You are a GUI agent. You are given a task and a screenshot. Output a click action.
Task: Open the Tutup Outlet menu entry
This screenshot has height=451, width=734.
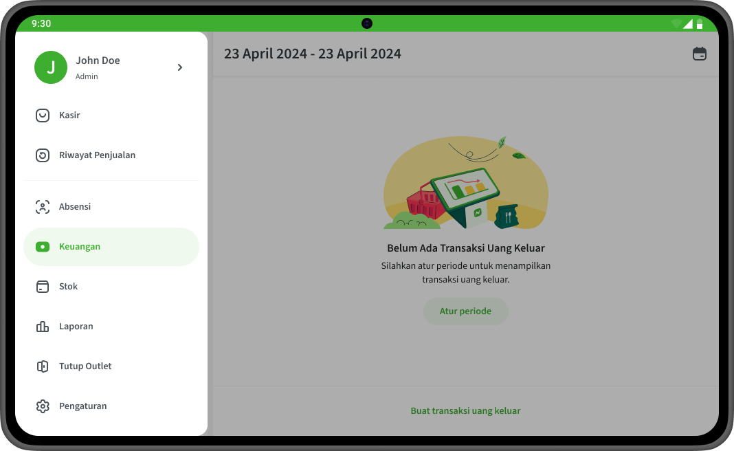[111, 366]
